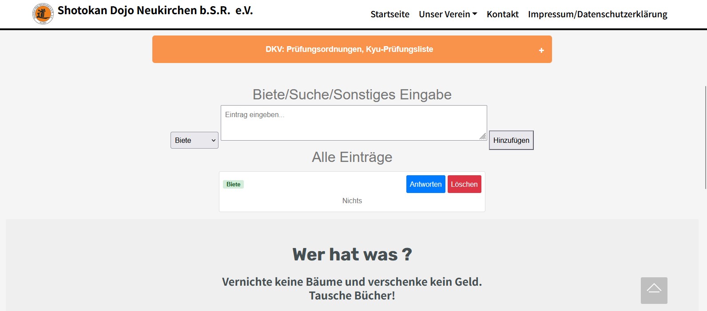Screen dimensions: 707x311
Task: Expand the Unser Verein menu
Action: click(x=448, y=14)
